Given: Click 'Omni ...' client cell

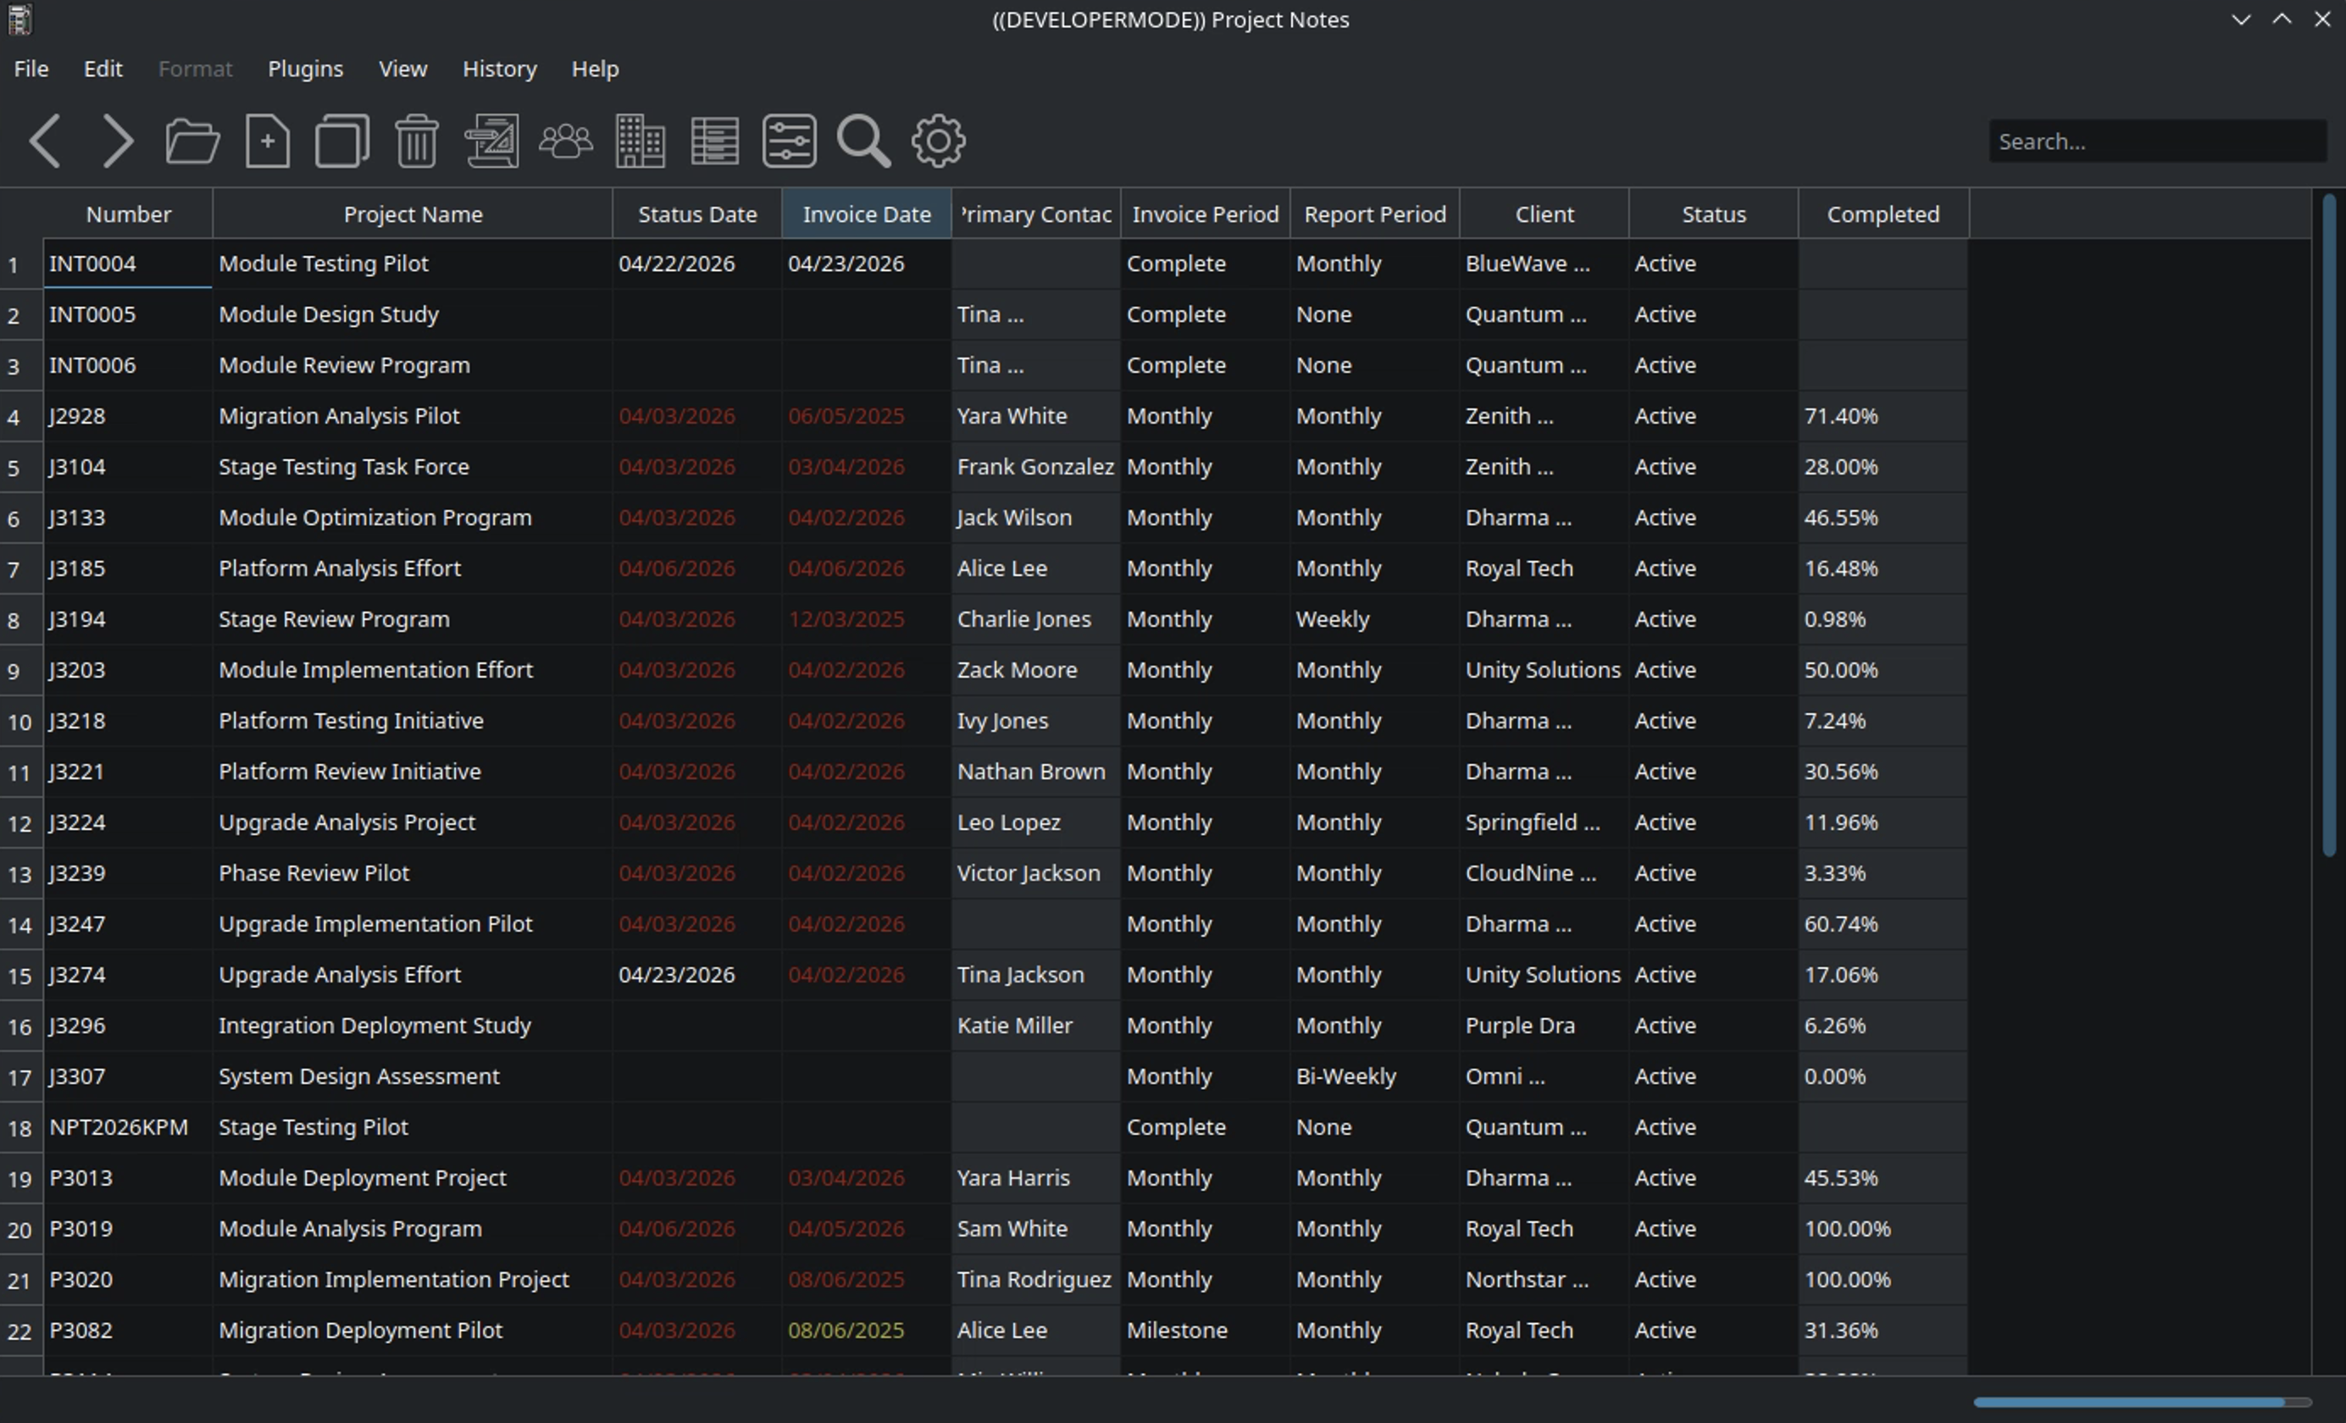Looking at the screenshot, I should [x=1545, y=1076].
